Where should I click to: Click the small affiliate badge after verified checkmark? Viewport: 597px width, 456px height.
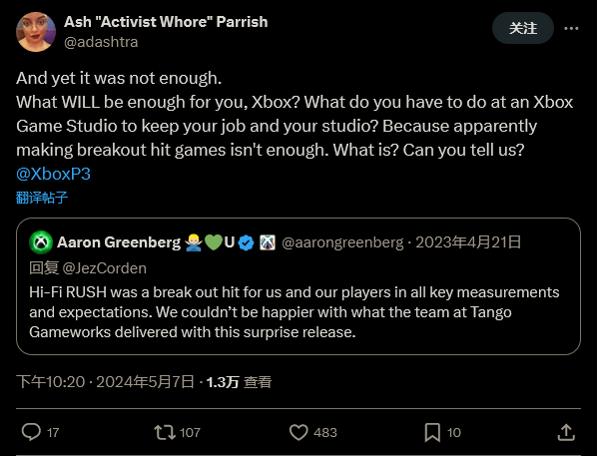click(x=268, y=242)
